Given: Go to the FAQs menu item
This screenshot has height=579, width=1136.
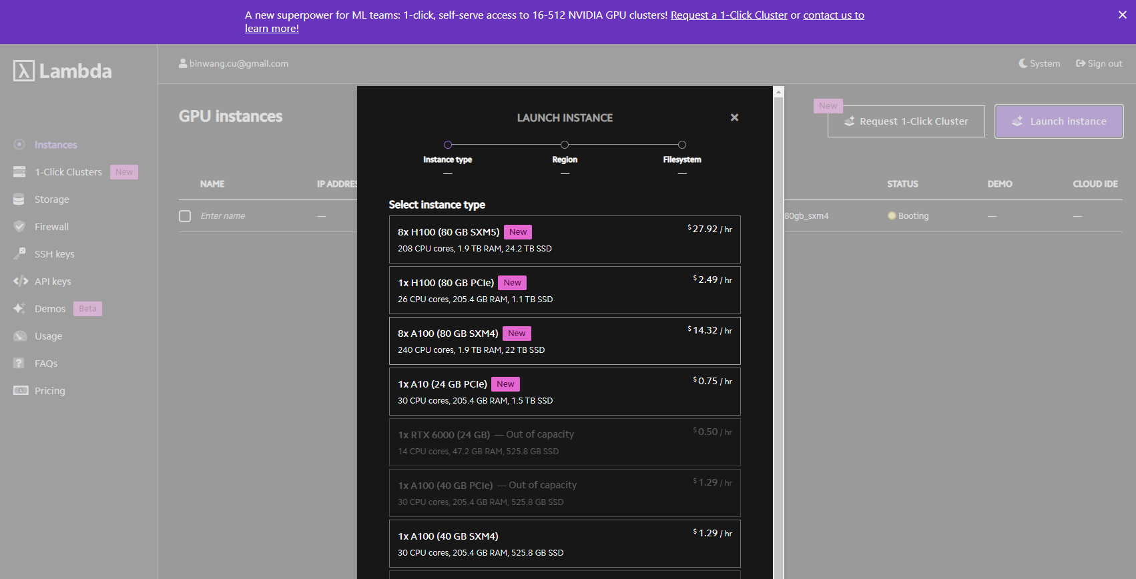Looking at the screenshot, I should pyautogui.click(x=46, y=364).
